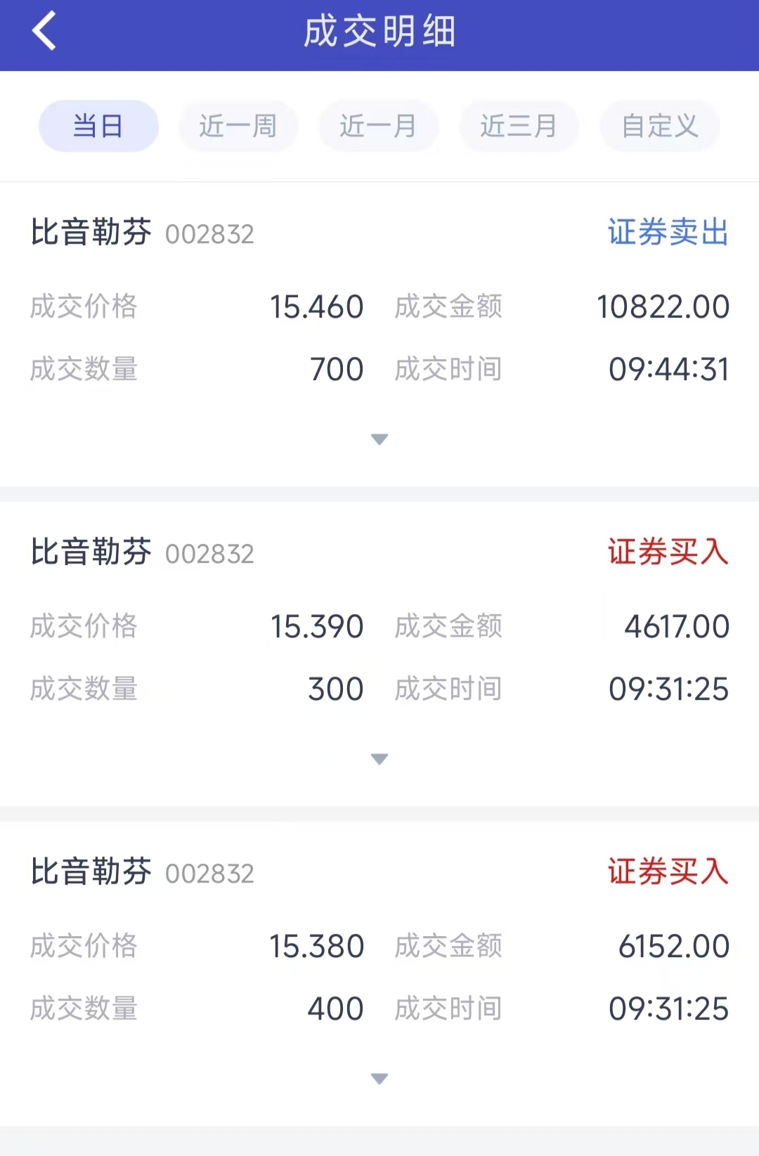Screen dimensions: 759x1156
Task: Tap the 证券卖出 label
Action: click(x=668, y=233)
